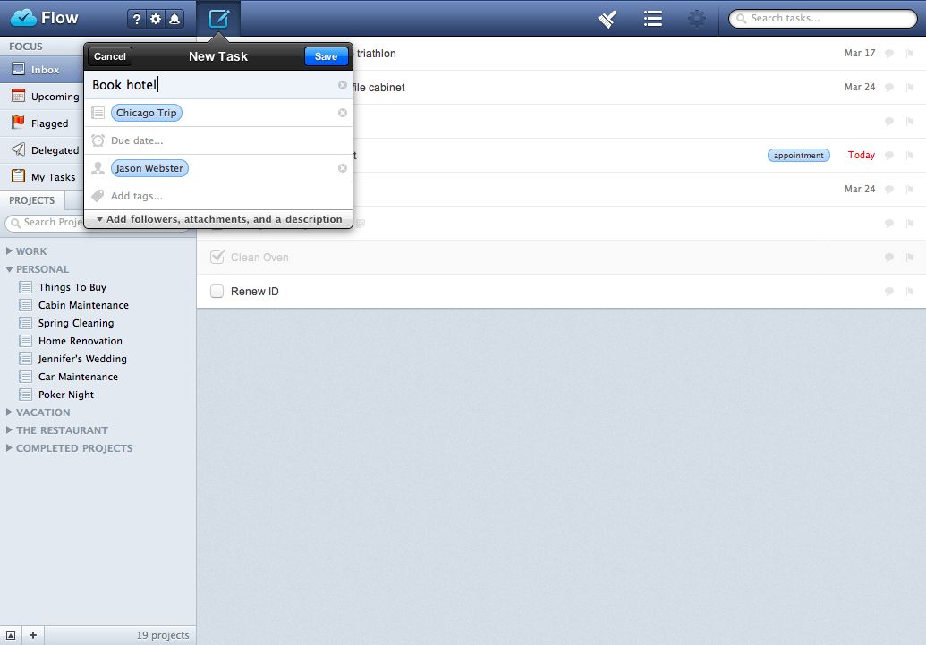The height and width of the screenshot is (645, 926).
Task: Expand Add followers, attachments, and a description
Action: [x=218, y=219]
